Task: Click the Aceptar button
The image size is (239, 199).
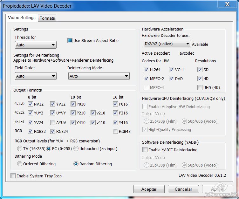Action: point(149,189)
